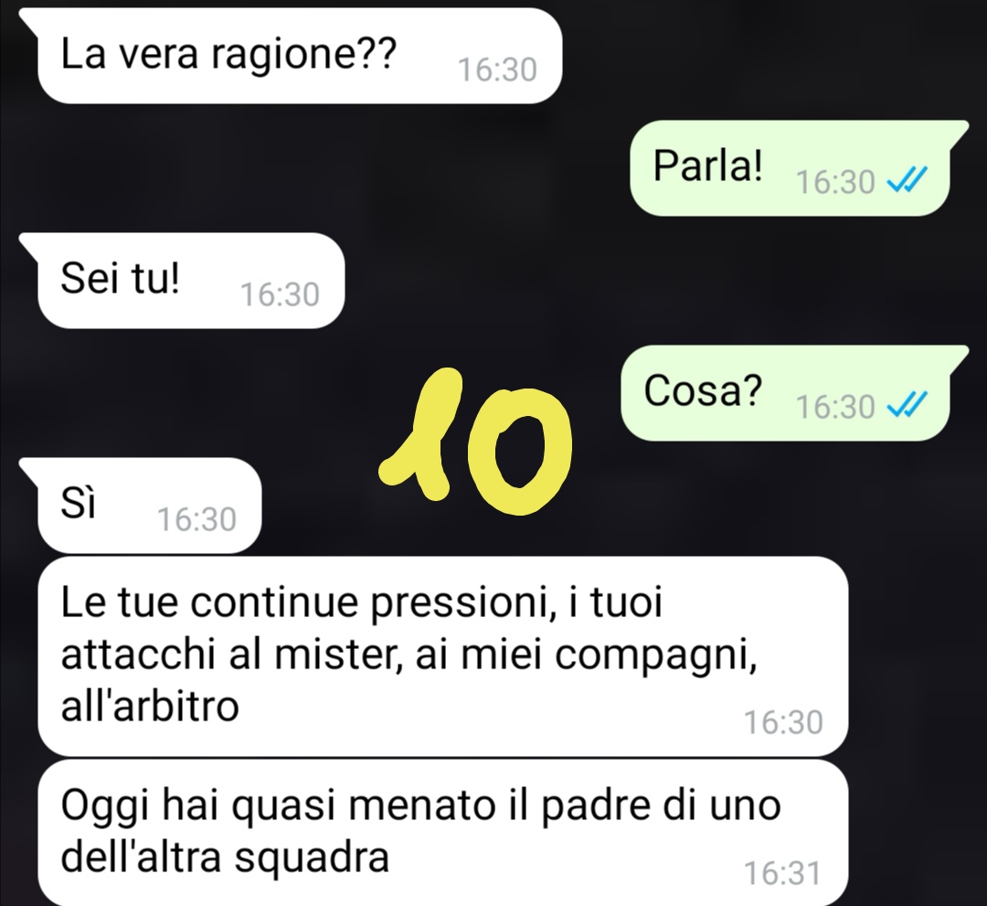Click the 16:30 time under 'all'arbitro'

[783, 722]
